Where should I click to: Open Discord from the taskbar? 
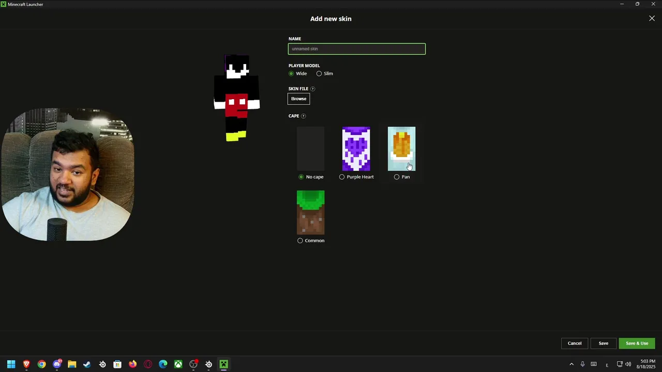pyautogui.click(x=57, y=364)
